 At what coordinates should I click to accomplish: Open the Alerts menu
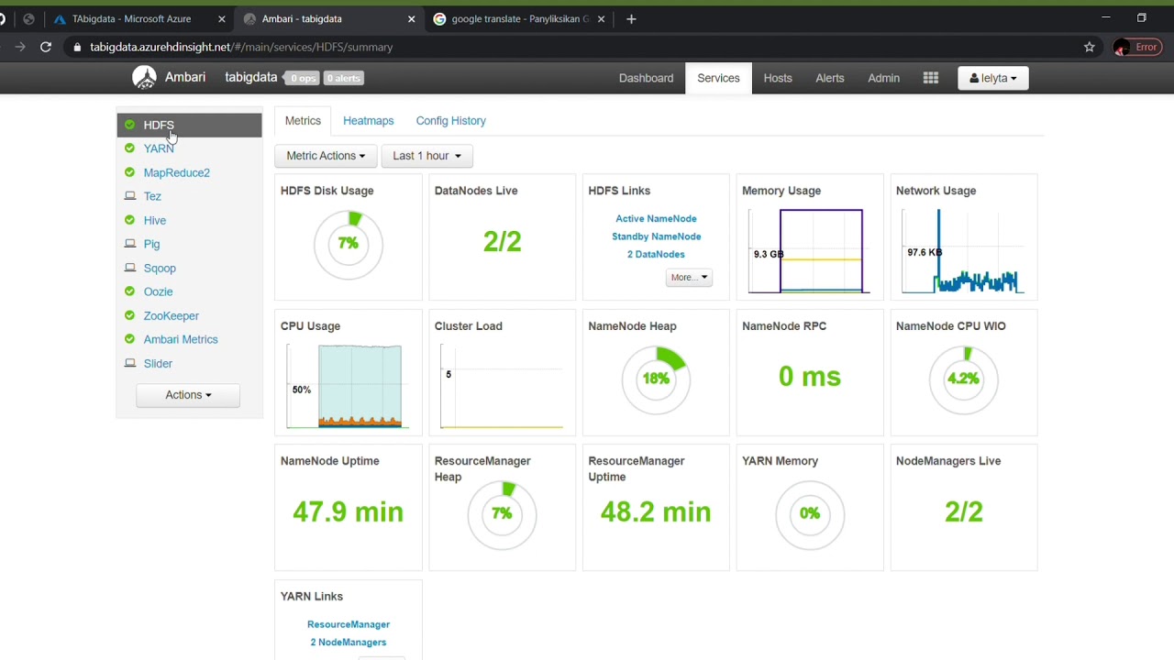click(830, 78)
